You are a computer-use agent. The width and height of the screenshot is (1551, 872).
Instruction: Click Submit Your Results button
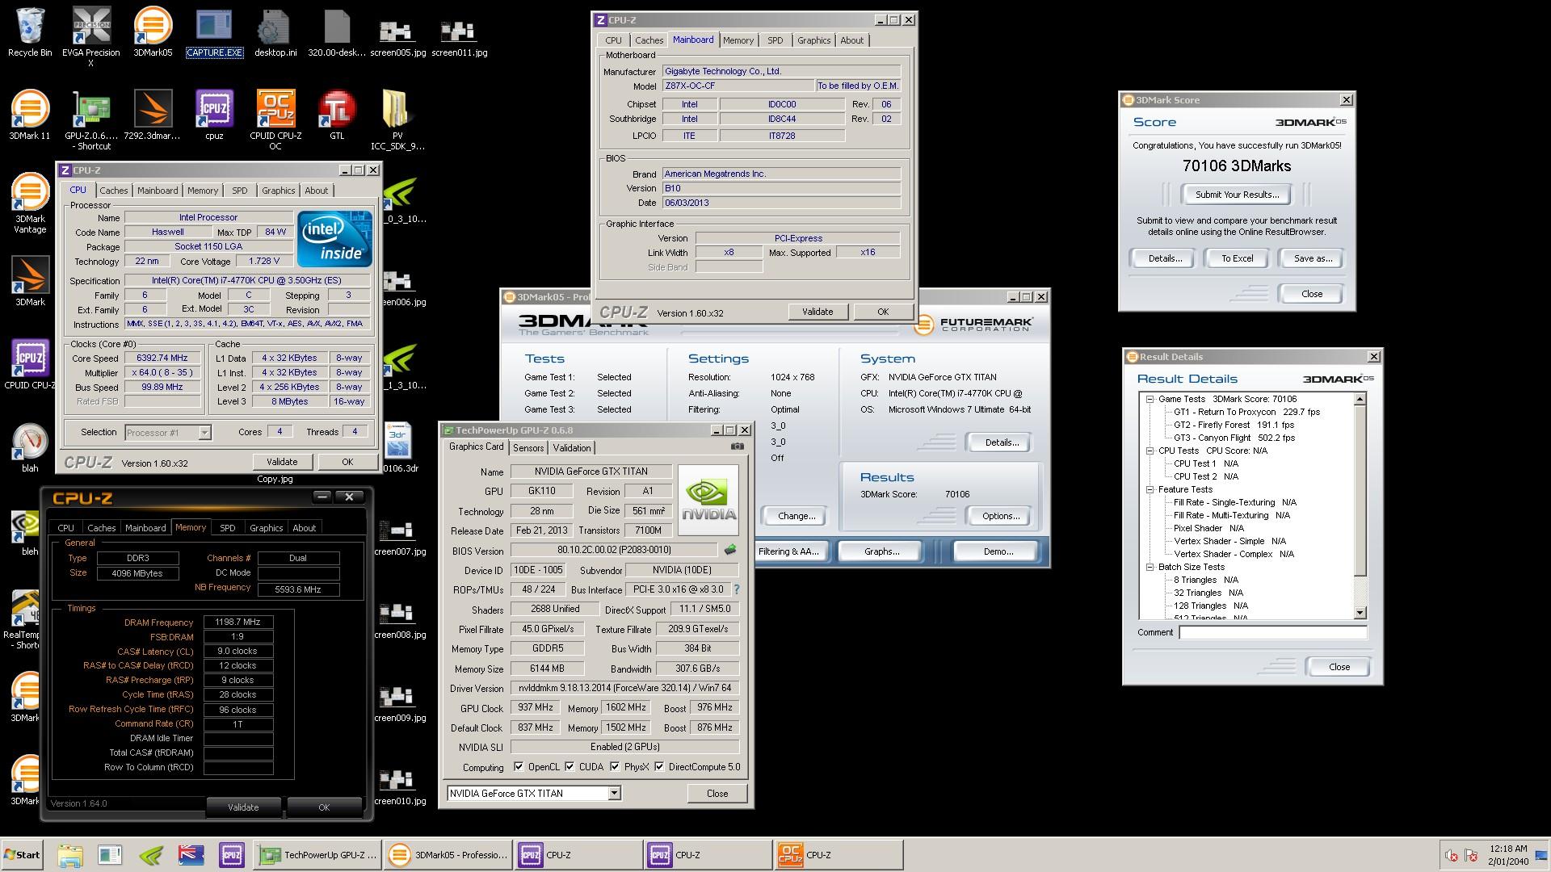tap(1237, 195)
